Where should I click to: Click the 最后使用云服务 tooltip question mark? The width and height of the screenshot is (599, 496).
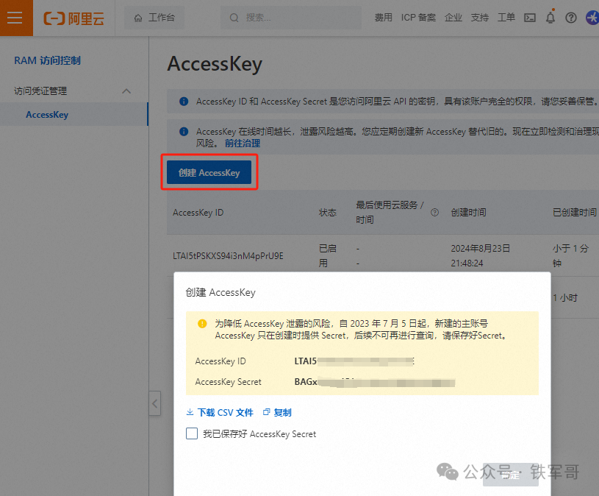tap(434, 212)
